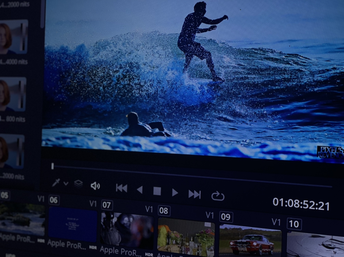The image size is (344, 257).
Task: Mute audio using the speaker icon
Action: [95, 186]
